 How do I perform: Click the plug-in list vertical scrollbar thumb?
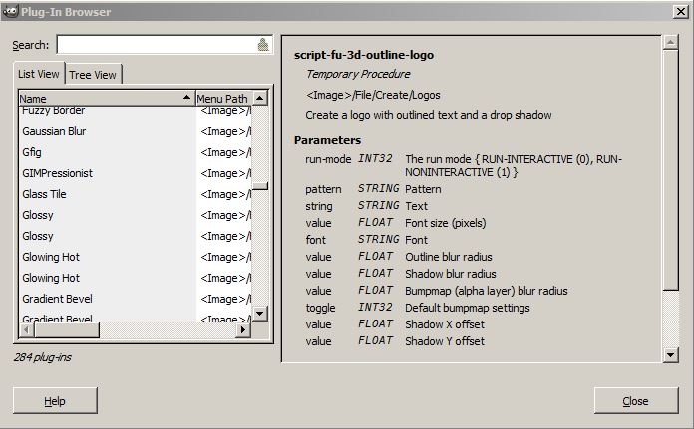coord(260,186)
